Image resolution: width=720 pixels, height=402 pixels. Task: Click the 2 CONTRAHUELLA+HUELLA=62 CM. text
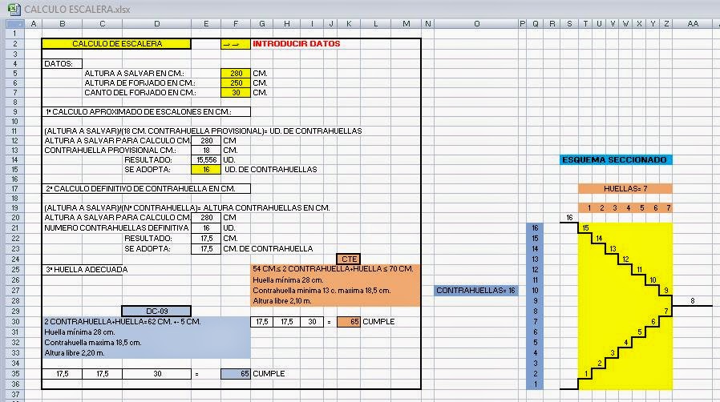pyautogui.click(x=122, y=322)
